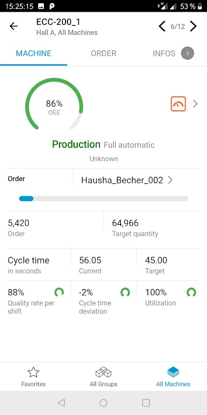Expand the Hausha_Becher_002 order chevron

pyautogui.click(x=171, y=180)
